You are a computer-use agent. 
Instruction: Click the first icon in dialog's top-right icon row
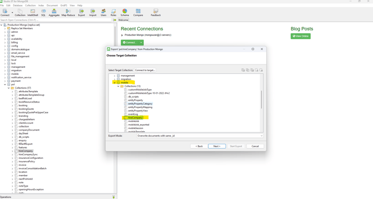tap(243, 70)
